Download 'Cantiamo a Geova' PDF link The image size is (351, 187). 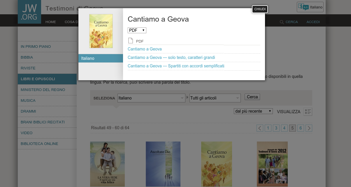point(145,49)
